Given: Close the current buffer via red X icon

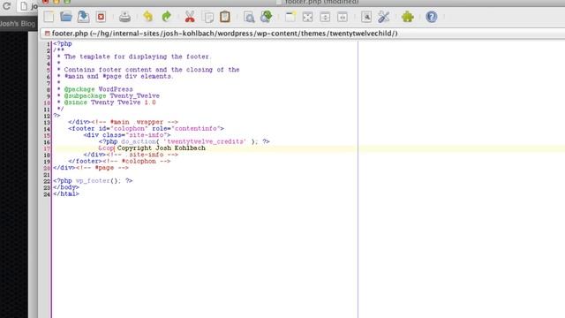Looking at the screenshot, I should click(x=101, y=17).
